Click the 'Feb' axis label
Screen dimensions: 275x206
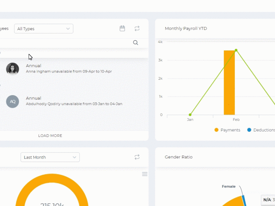click(236, 119)
